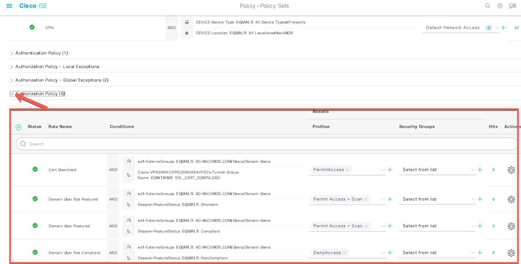Open security group list for Domain User Not Postured
This screenshot has width=521, height=264.
click(437, 199)
